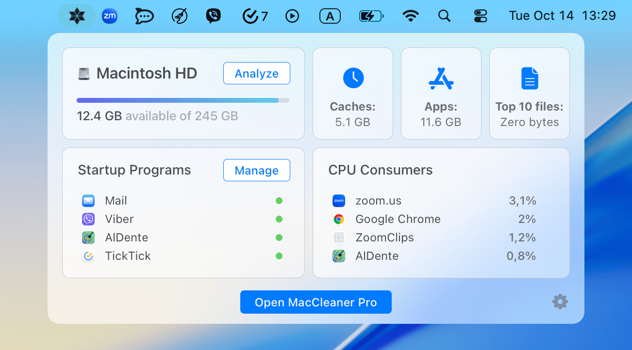Click the blue clock Caches icon

[x=353, y=78]
